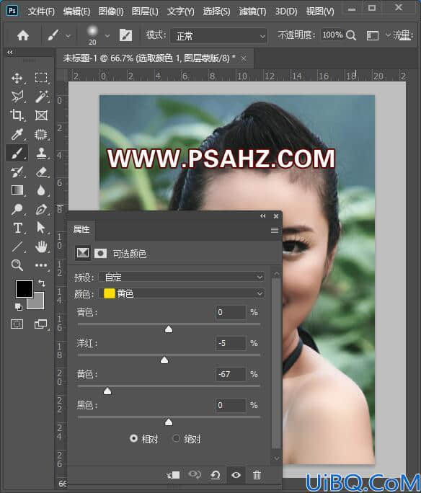The image size is (421, 493).
Task: Swap foreground and background colors
Action: pos(42,283)
